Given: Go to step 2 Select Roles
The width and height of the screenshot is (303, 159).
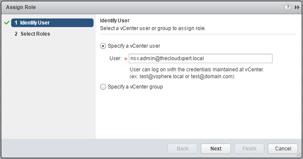Looking at the screenshot, I should pyautogui.click(x=32, y=34).
